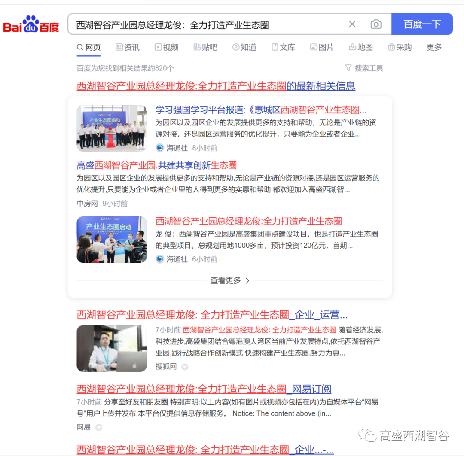The width and height of the screenshot is (464, 456).
Task: Click the 百度一下 search button
Action: coord(422,24)
